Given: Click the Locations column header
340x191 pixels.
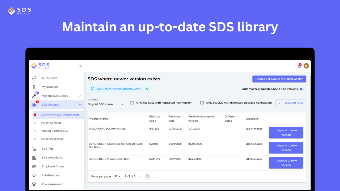Looking at the screenshot, I should 252,119.
